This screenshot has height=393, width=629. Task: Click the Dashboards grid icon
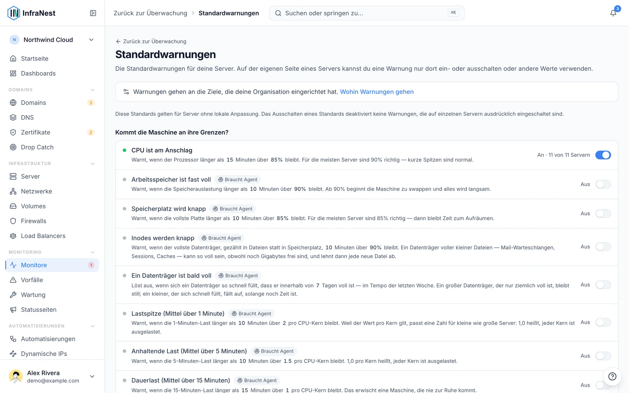pyautogui.click(x=13, y=73)
